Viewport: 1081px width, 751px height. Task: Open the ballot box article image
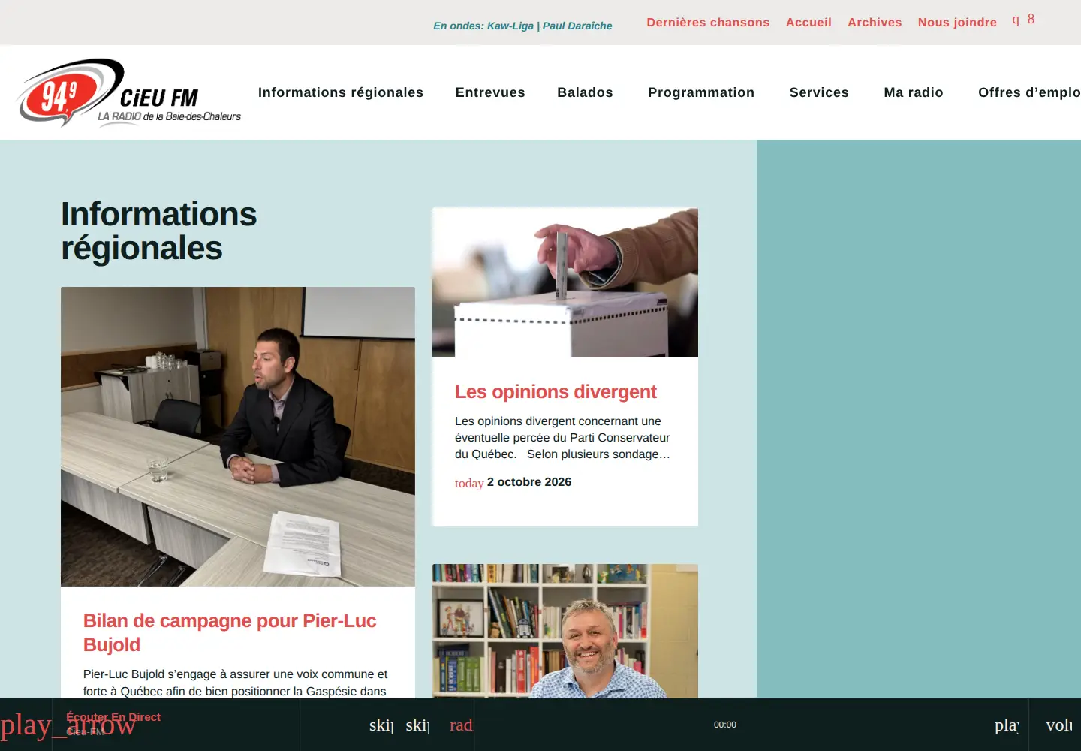point(565,282)
